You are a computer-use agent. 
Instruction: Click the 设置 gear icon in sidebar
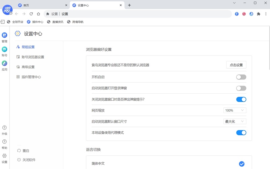(x=4, y=156)
